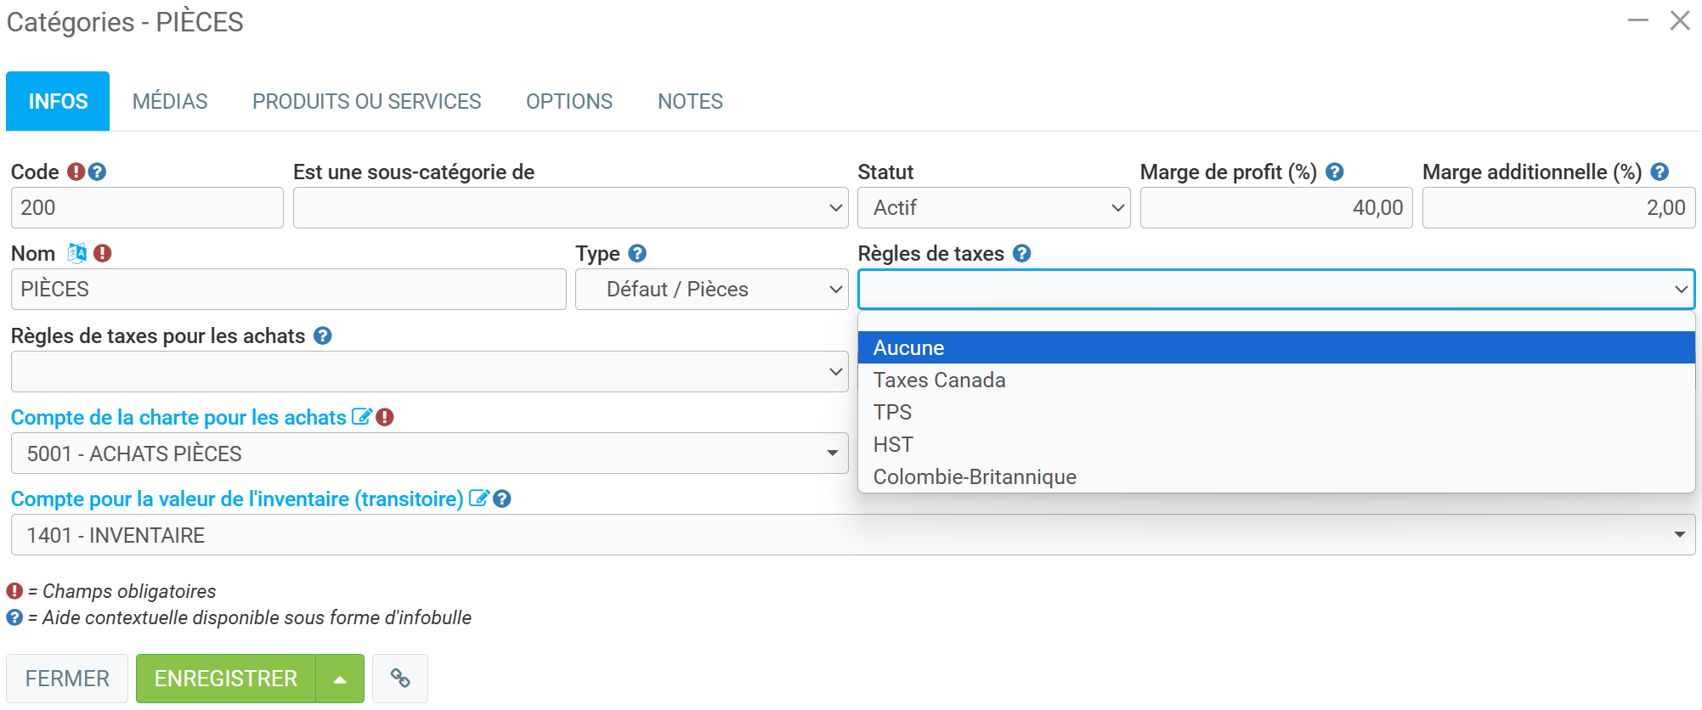Select Taxes Canada from the tax rules list

[939, 380]
